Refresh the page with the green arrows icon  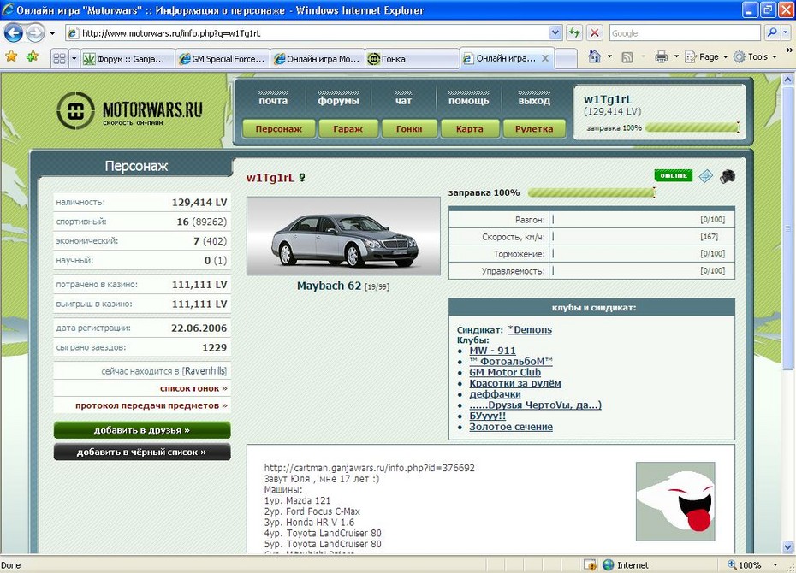574,33
